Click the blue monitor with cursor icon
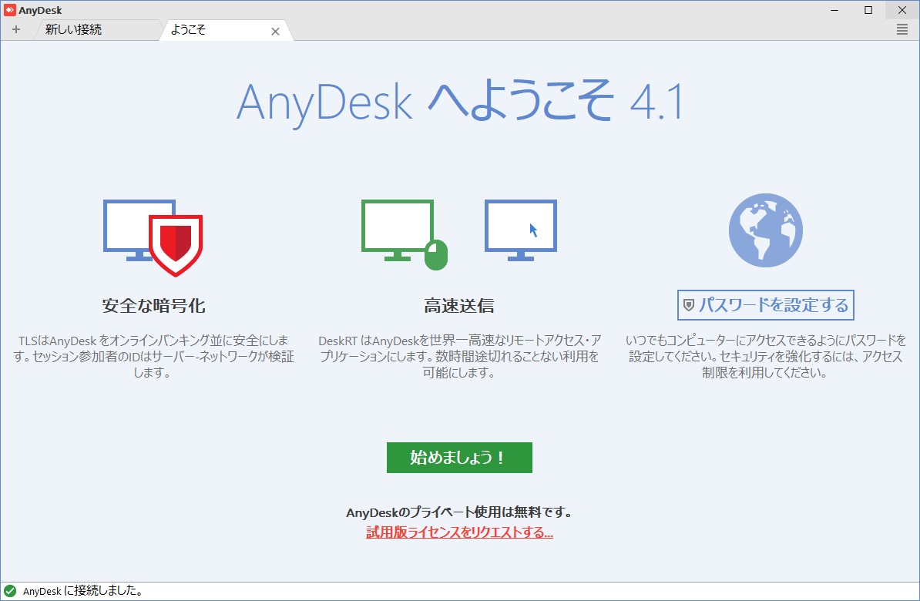920x601 pixels. pos(520,230)
